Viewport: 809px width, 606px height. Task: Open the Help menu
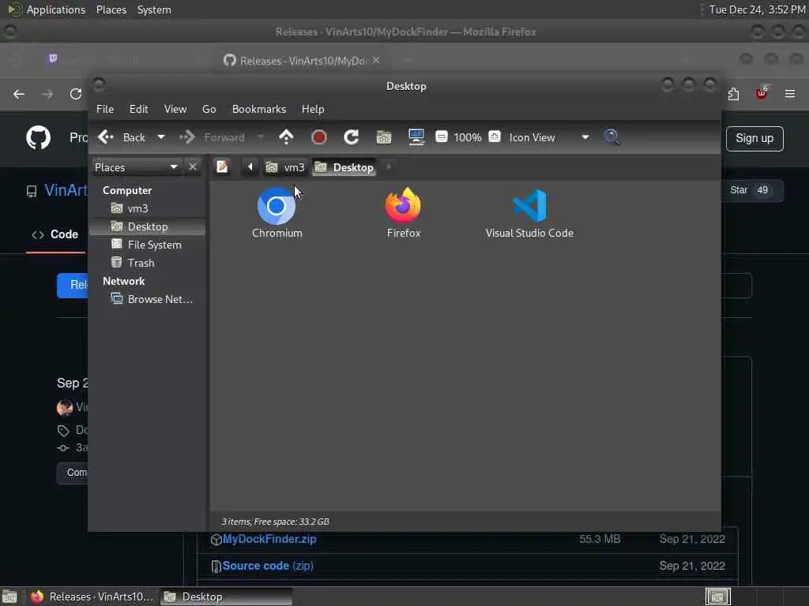pyautogui.click(x=313, y=109)
